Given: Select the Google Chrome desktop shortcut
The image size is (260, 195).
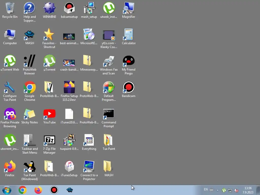Looking at the screenshot, I should [x=29, y=87].
